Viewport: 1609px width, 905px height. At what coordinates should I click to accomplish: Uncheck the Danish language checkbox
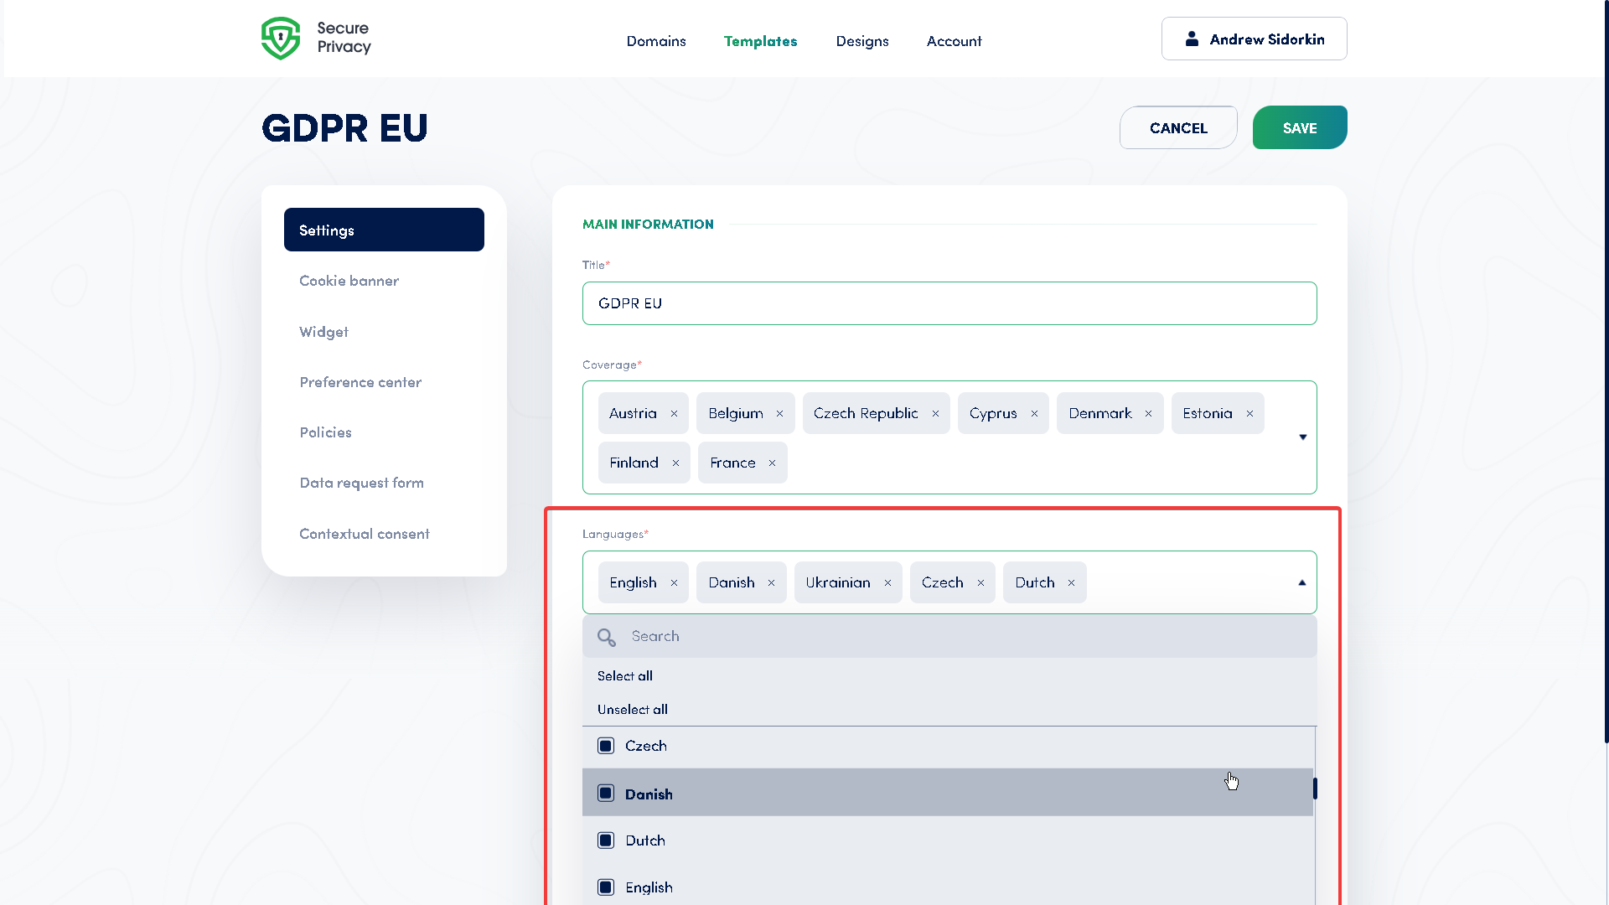coord(606,793)
